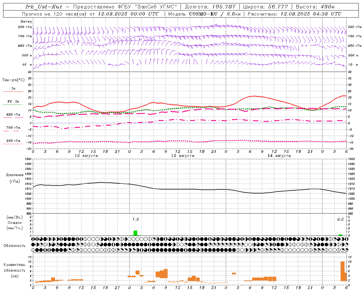The width and height of the screenshot is (363, 290).
Task: Click the (мм/1ч.) precipitation unit label
Action: coord(15,228)
